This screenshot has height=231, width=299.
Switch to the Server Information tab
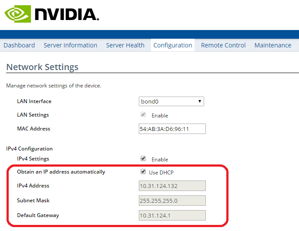tap(71, 45)
